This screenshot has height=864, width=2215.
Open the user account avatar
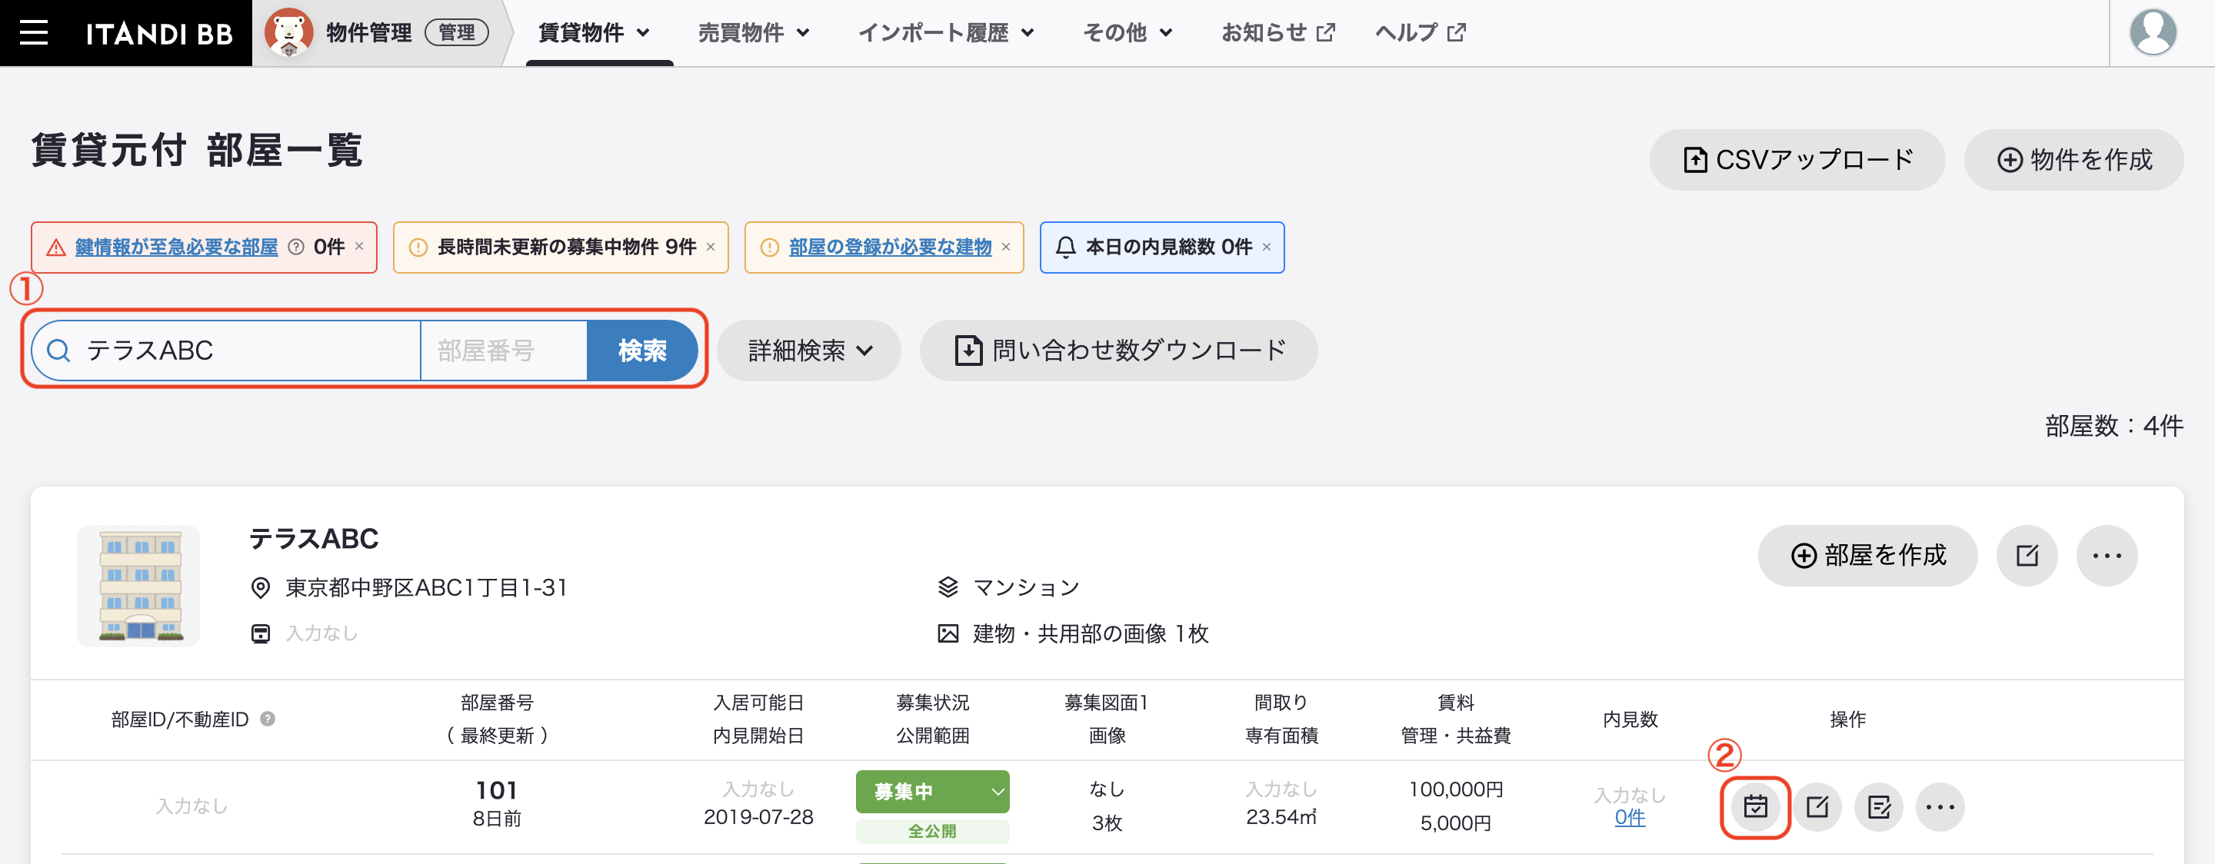pyautogui.click(x=2152, y=32)
